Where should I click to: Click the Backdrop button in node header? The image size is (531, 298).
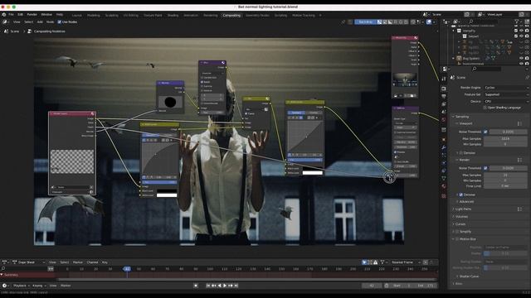pos(365,22)
